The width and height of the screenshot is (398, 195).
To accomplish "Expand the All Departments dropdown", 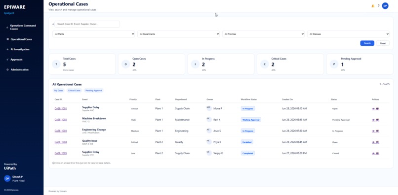I will click(x=178, y=34).
